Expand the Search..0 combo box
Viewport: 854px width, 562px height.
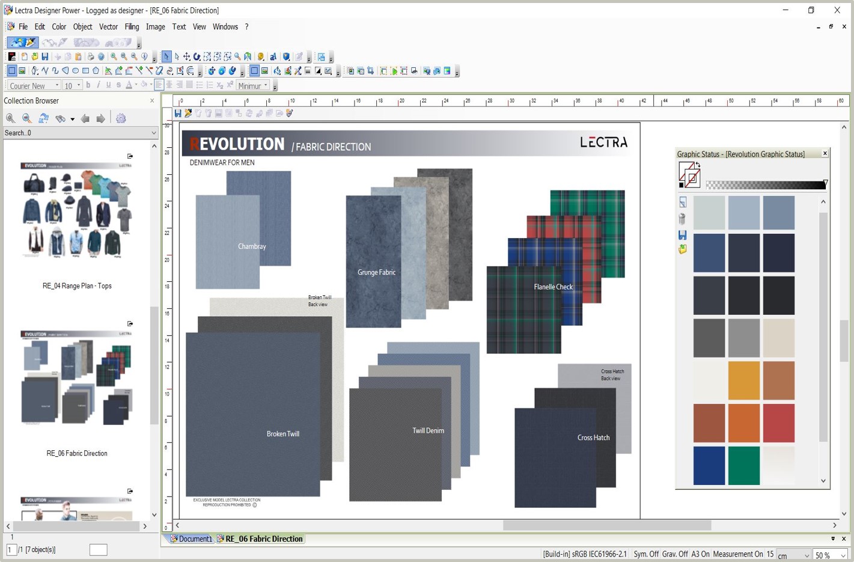tap(153, 133)
